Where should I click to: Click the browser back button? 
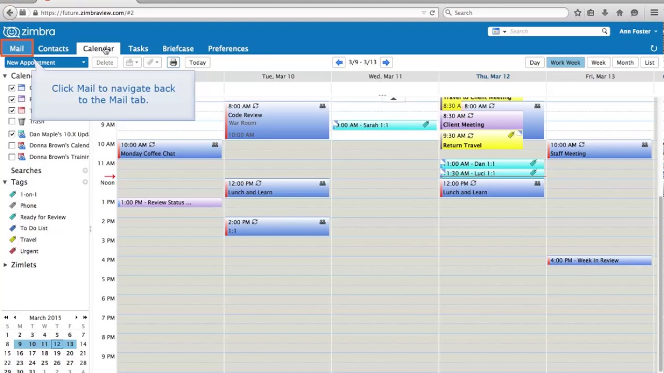10,12
